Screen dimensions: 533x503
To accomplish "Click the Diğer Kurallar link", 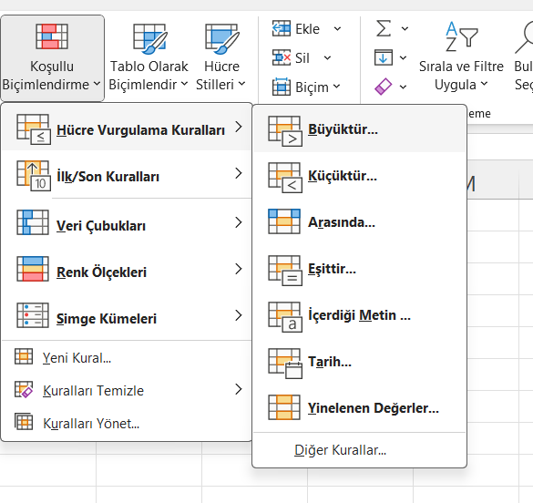I will tap(340, 450).
